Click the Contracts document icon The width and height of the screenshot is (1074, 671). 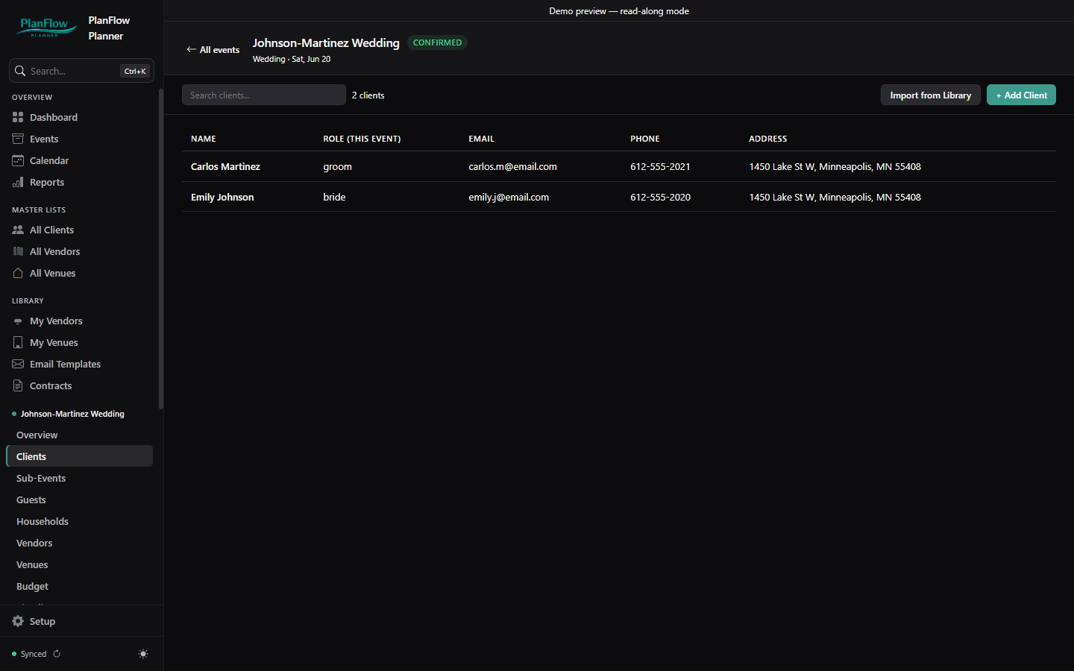18,385
